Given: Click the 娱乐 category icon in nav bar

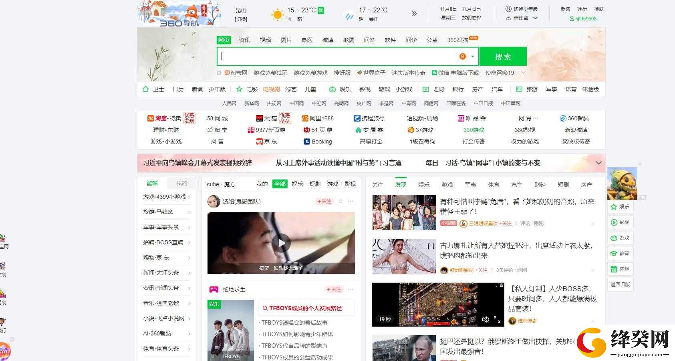Looking at the screenshot, I should (x=332, y=89).
